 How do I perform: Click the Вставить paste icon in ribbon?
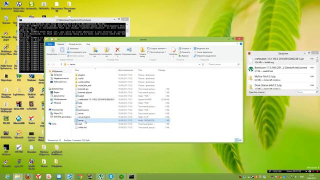[x=62, y=51]
